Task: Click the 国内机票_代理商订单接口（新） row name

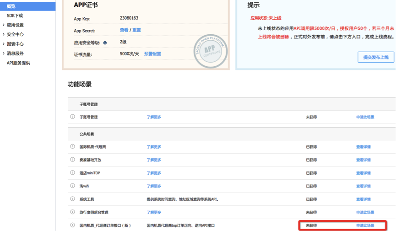Action: pos(105,226)
